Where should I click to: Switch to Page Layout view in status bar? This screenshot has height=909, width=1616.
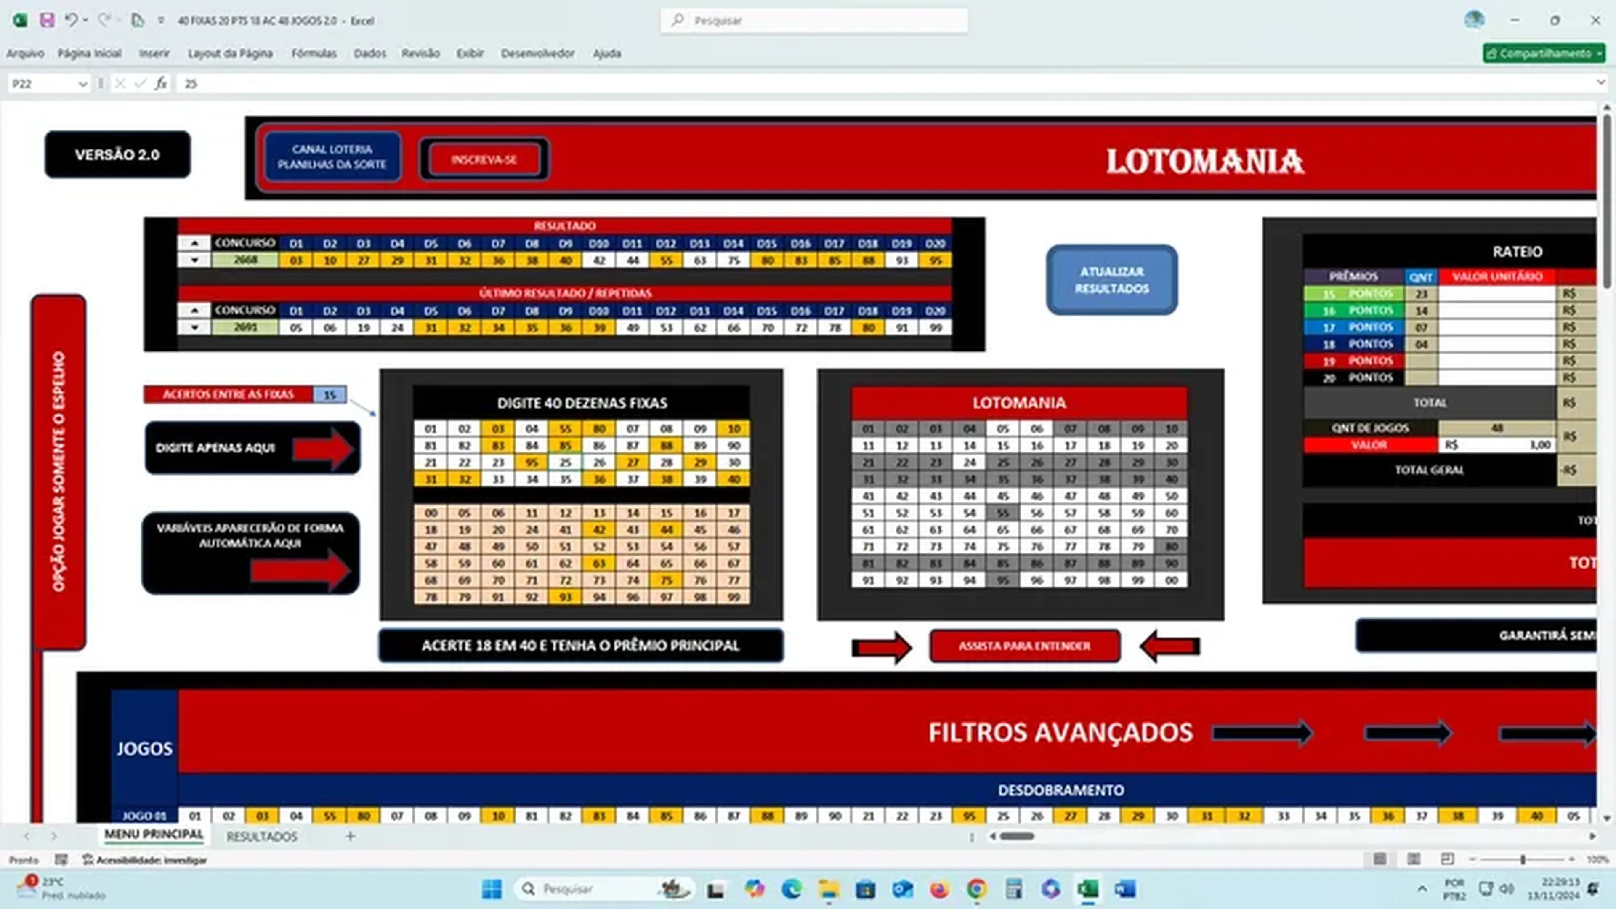click(x=1414, y=859)
